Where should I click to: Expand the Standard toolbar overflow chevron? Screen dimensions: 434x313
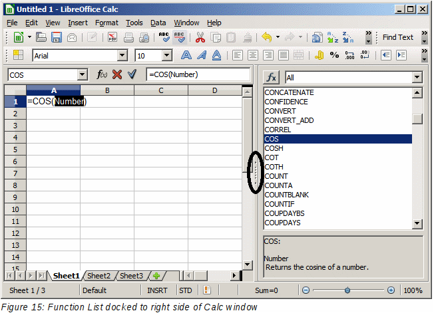coord(368,37)
